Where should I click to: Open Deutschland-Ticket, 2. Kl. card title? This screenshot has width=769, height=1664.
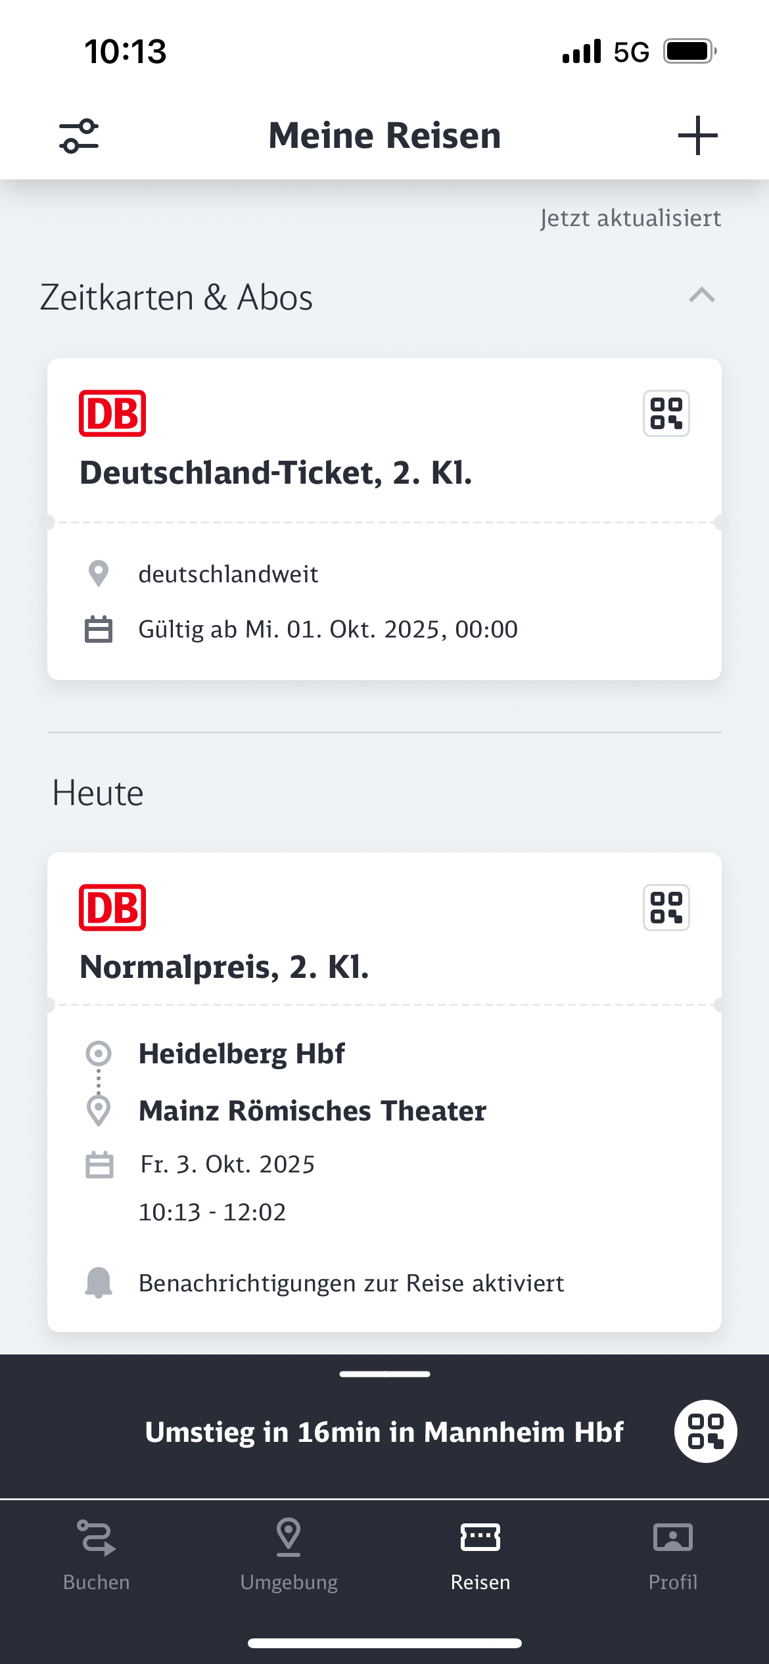click(276, 473)
